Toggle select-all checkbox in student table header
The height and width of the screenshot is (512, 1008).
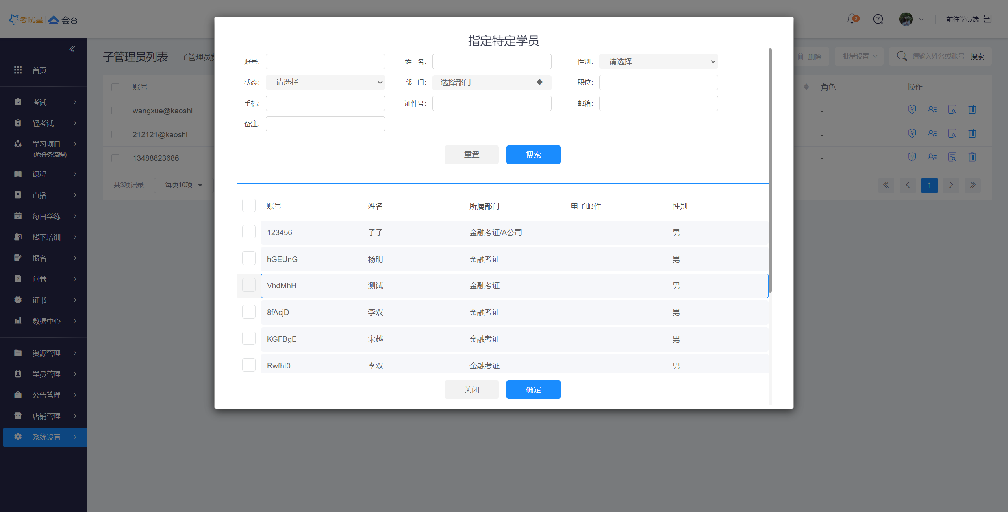tap(248, 206)
